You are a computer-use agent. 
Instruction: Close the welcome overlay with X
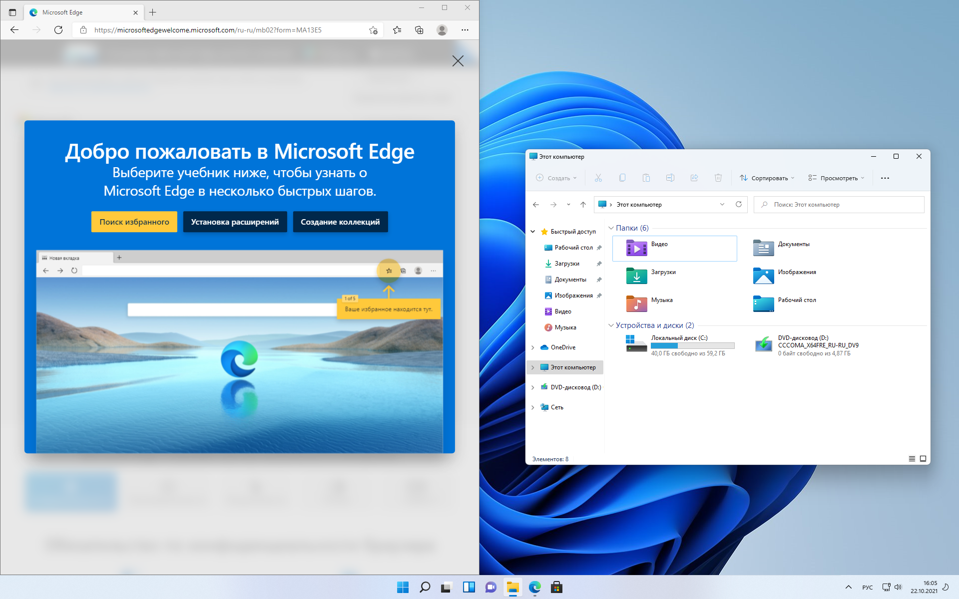pyautogui.click(x=458, y=61)
